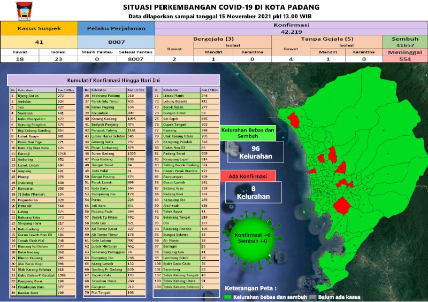Click the title 'SITUASI PERKEMBANGAN COVID-19 DI KOTA PADANG'

coord(221,7)
